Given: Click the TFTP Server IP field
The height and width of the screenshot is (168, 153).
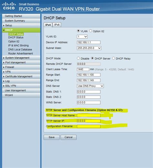Looking at the screenshot, I should point(89,121).
